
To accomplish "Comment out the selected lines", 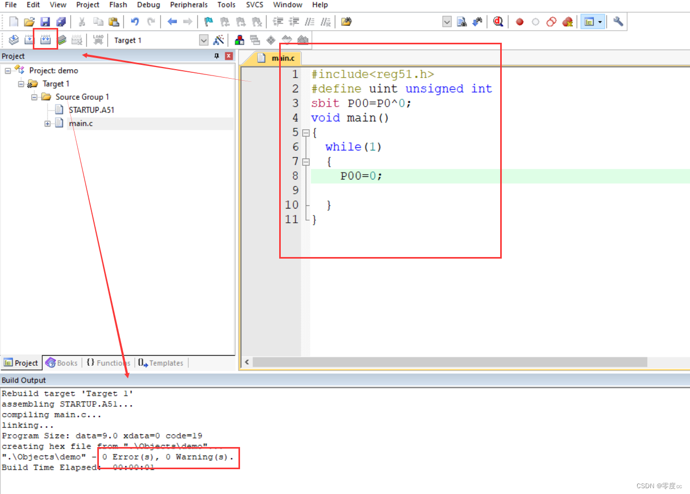I will coord(310,22).
